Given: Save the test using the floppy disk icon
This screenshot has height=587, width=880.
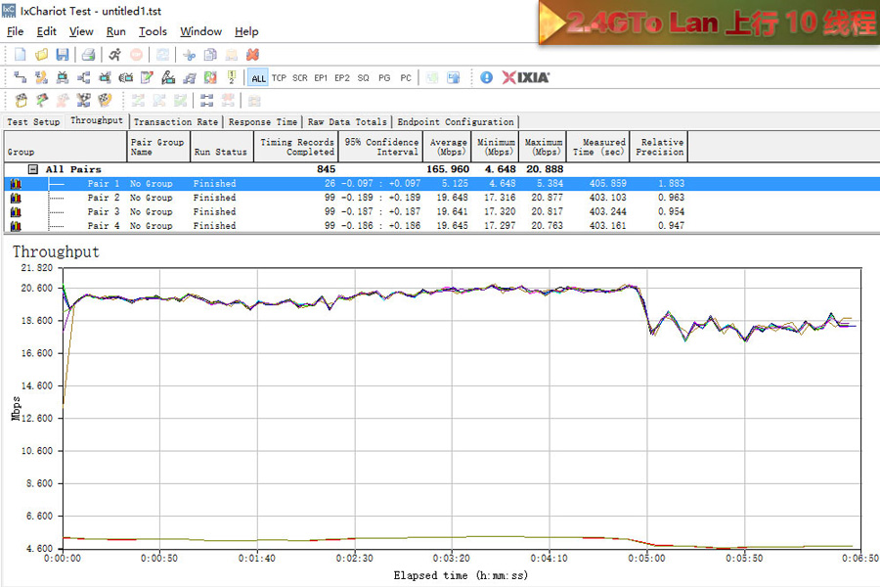Looking at the screenshot, I should pos(62,55).
